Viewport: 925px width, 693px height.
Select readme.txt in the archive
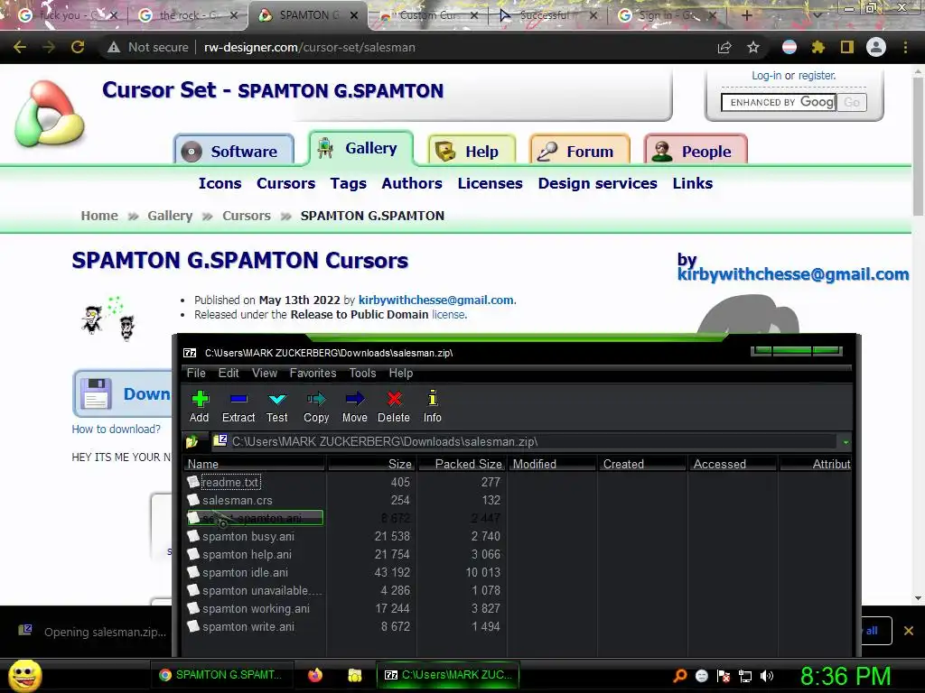(230, 482)
